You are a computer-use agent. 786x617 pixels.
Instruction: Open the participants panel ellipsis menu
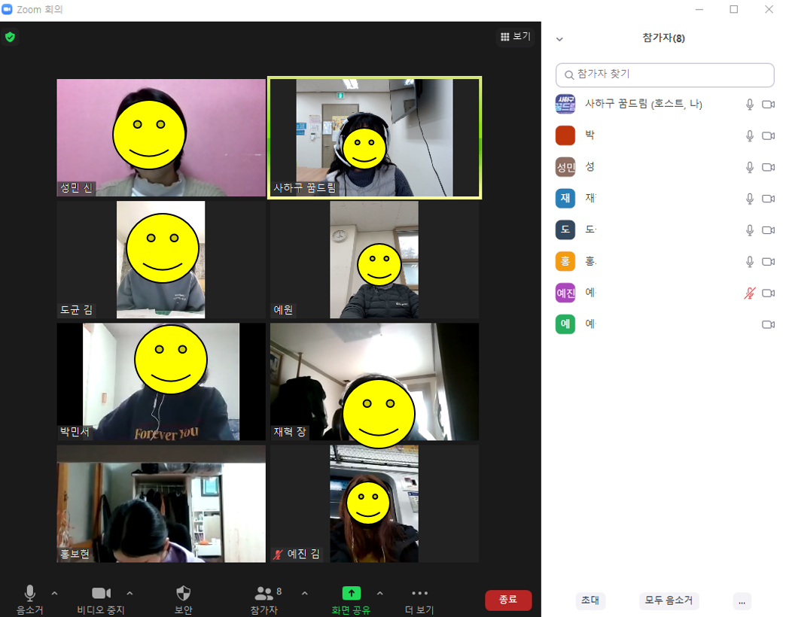pyautogui.click(x=742, y=601)
